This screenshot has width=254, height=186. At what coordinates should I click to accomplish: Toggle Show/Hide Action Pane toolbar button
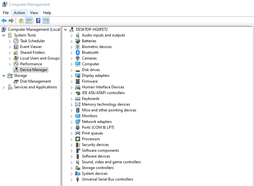click(x=46, y=21)
